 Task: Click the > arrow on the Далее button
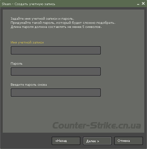[98, 141]
